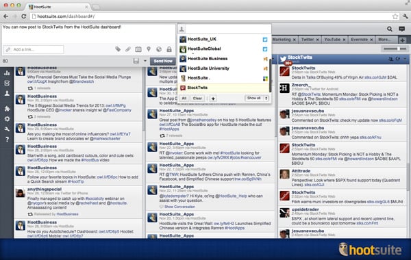Click the floppy disk save draft icon
This screenshot has height=260, width=411.
pos(136,61)
